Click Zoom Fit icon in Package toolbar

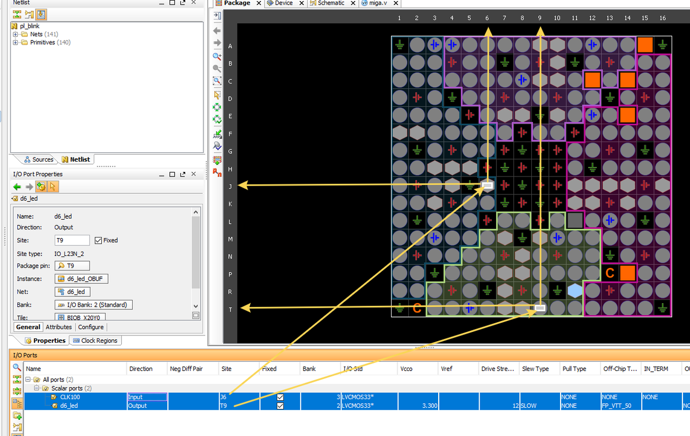217,81
